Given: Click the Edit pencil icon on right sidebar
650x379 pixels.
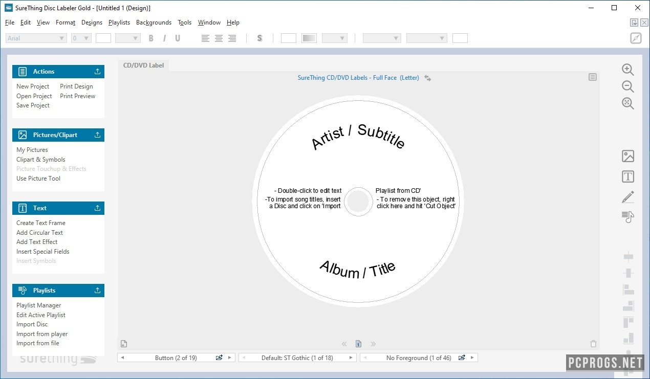Looking at the screenshot, I should click(628, 196).
